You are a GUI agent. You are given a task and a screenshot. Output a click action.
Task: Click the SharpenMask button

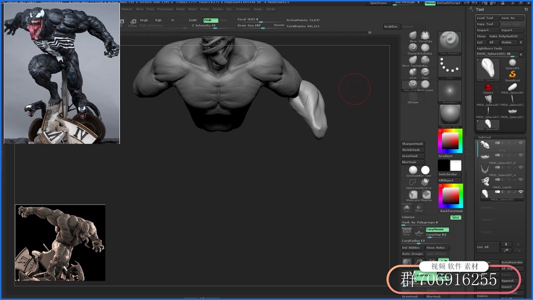[413, 144]
